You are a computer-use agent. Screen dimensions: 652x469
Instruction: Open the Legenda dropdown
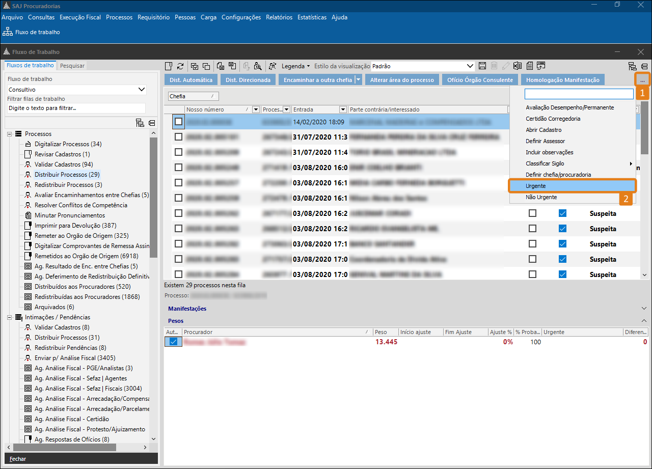pyautogui.click(x=296, y=66)
